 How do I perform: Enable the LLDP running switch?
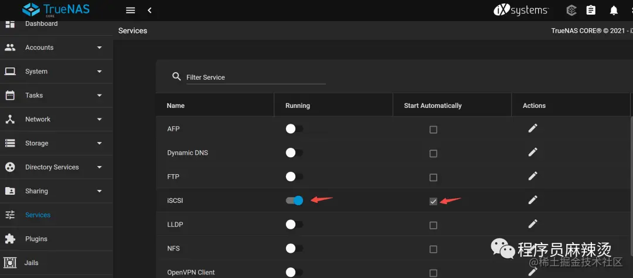294,224
